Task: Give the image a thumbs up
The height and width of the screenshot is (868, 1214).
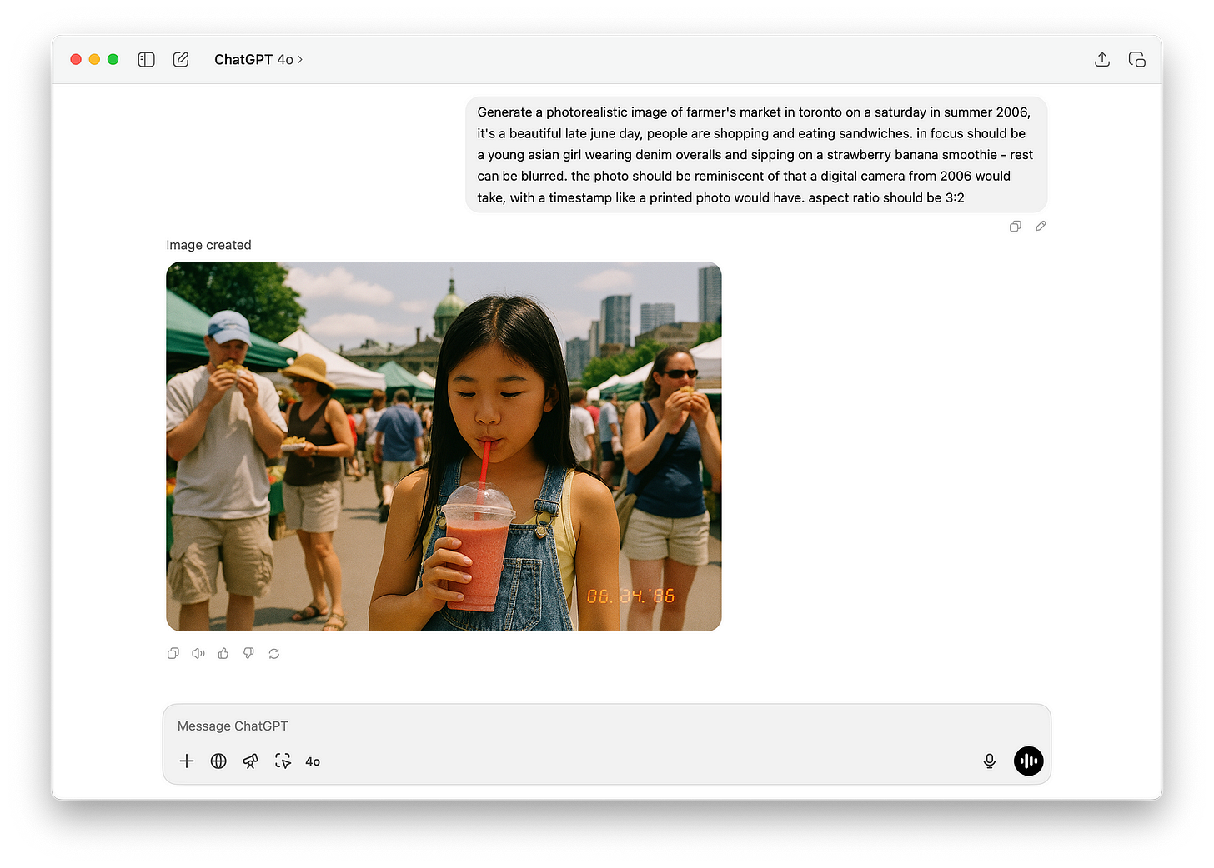Action: (x=223, y=653)
